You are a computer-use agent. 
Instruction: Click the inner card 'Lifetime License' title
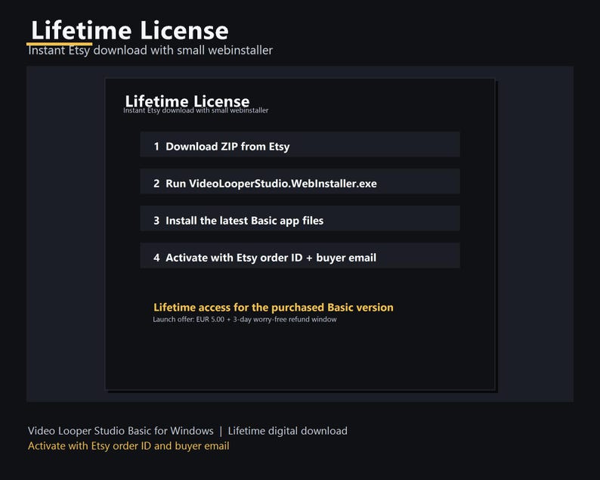click(x=187, y=101)
